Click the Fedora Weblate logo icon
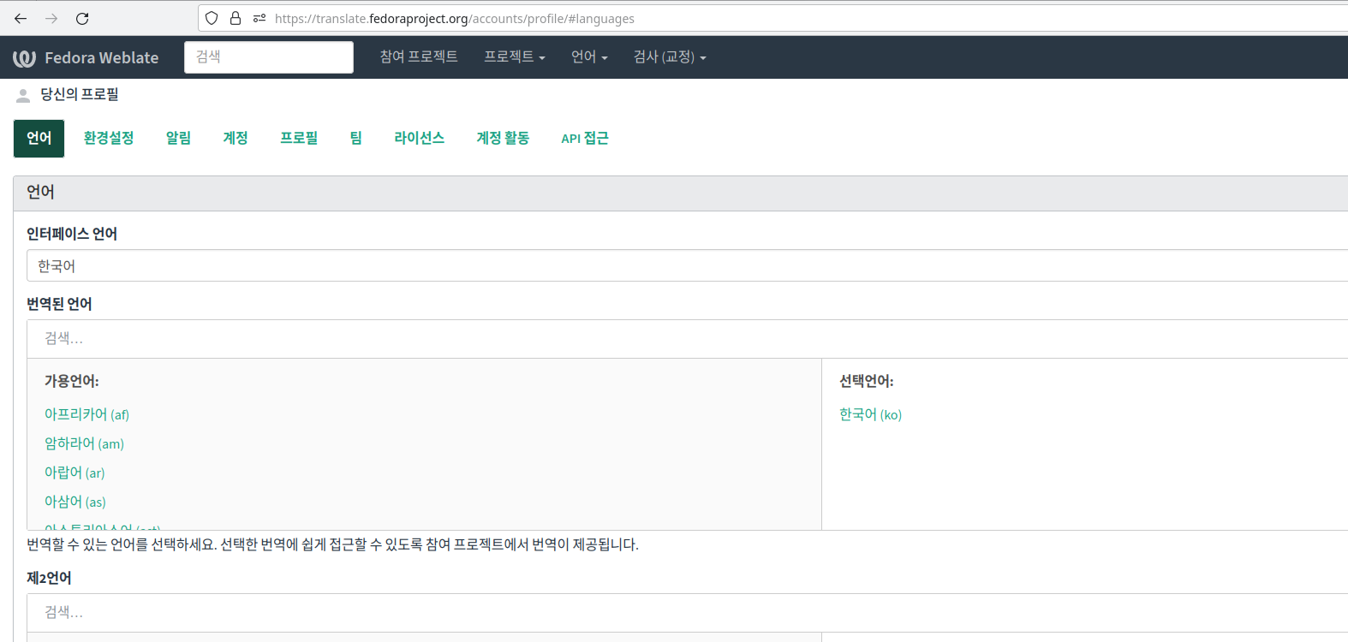The height and width of the screenshot is (642, 1348). click(24, 58)
